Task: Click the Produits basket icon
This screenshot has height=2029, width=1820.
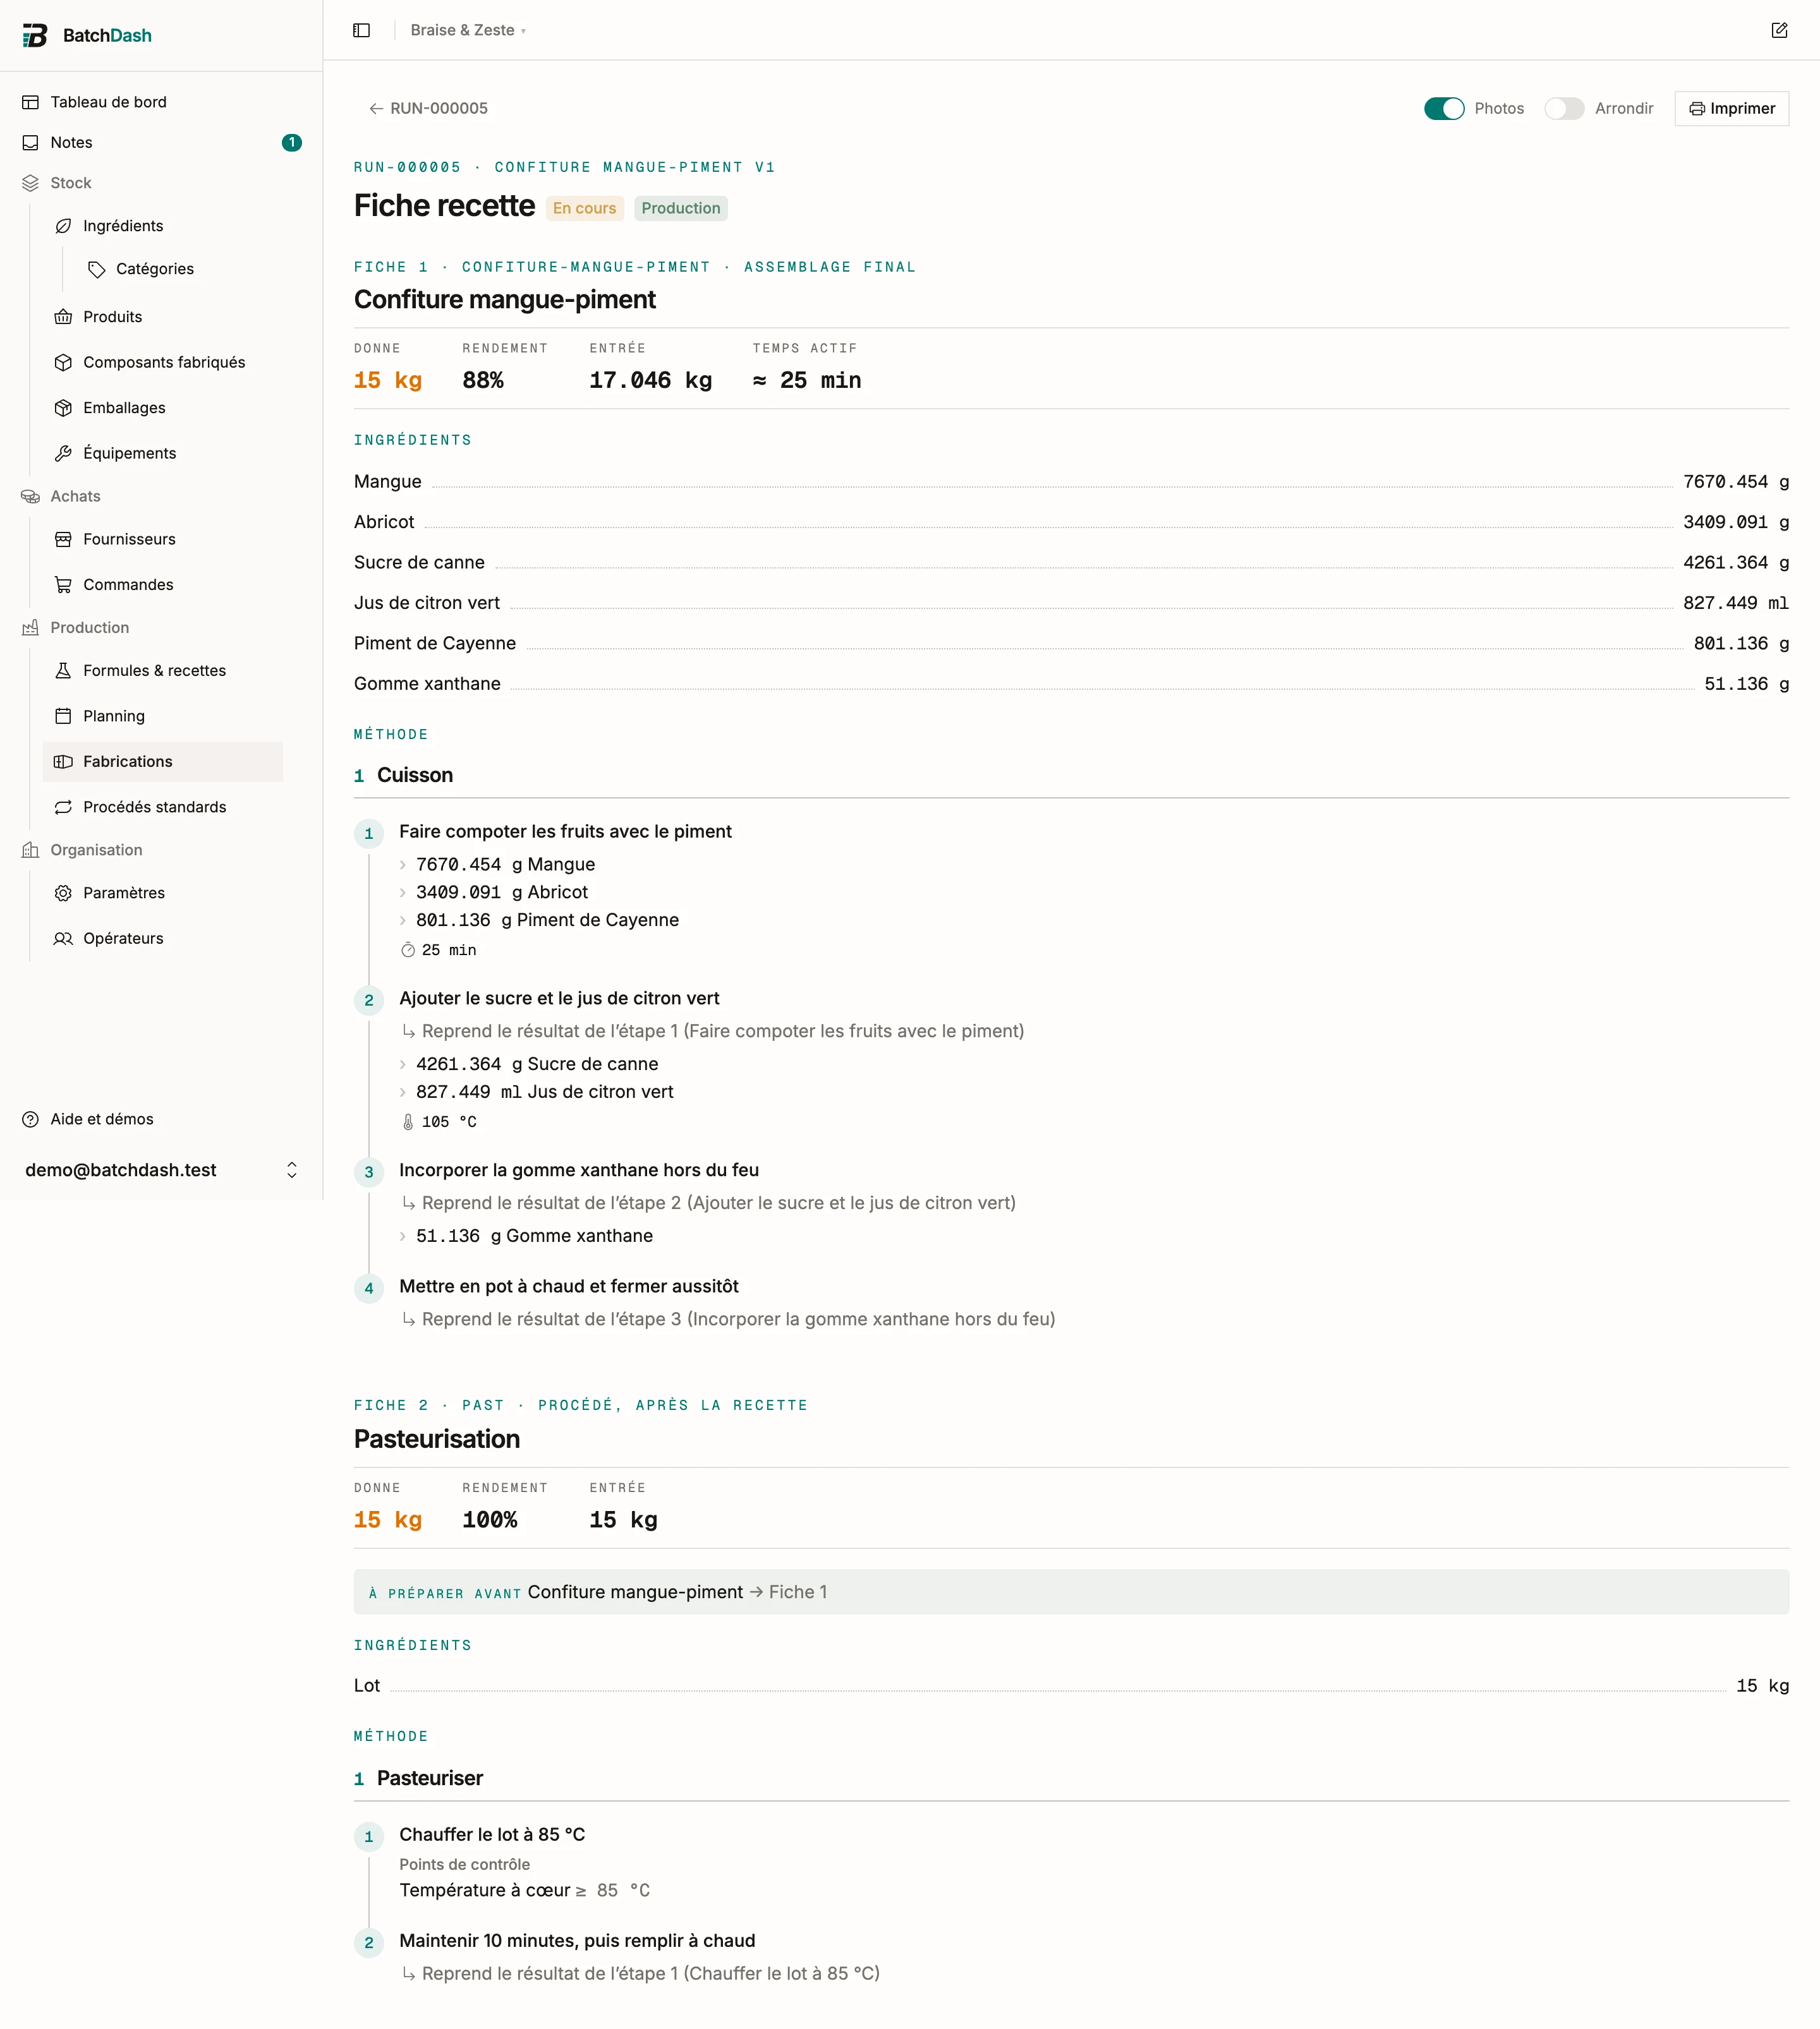Action: 63,317
